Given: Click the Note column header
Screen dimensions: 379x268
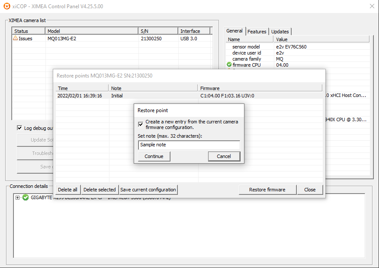Looking at the screenshot, I should click(x=153, y=88).
